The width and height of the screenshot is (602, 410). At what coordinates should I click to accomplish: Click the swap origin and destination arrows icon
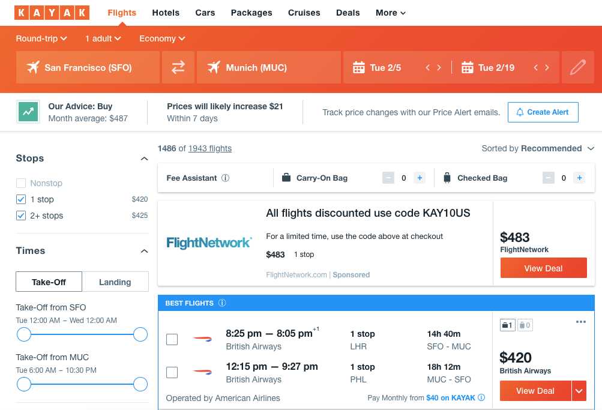point(178,67)
